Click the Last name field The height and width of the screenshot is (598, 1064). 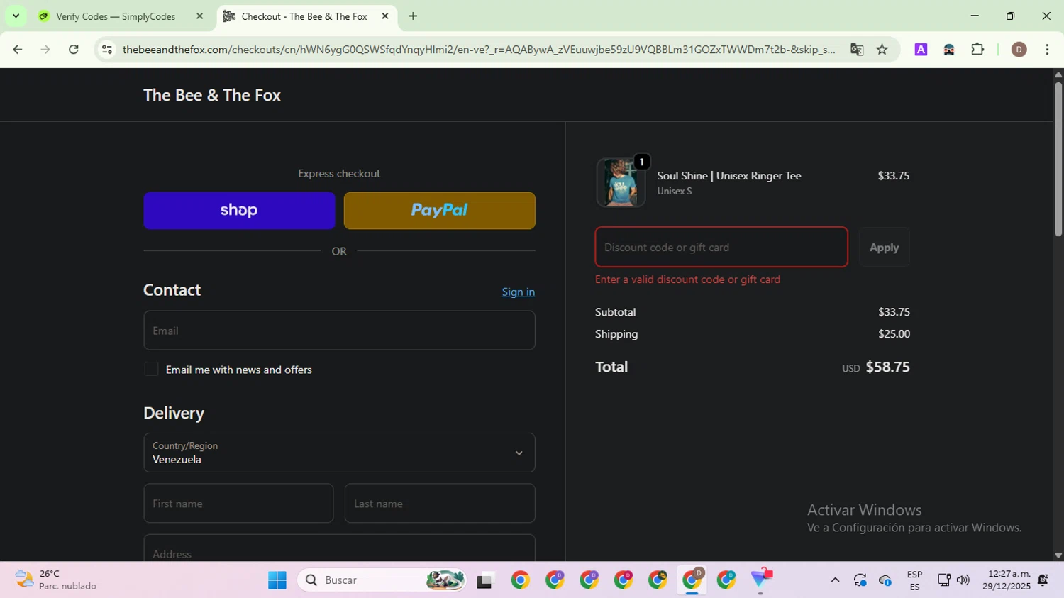click(x=440, y=504)
